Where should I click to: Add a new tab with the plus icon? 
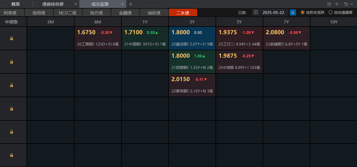coord(131,4)
